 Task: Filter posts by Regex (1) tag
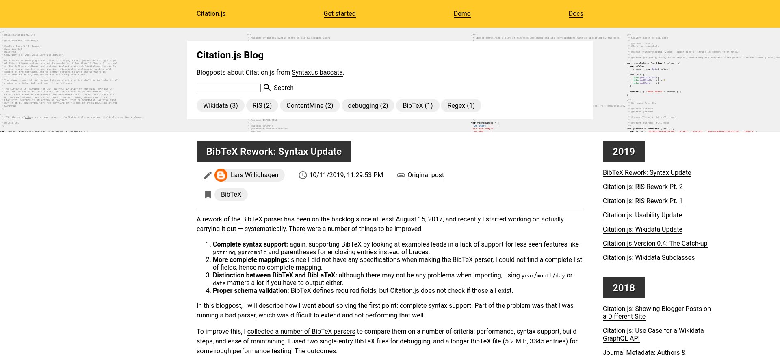pos(461,106)
